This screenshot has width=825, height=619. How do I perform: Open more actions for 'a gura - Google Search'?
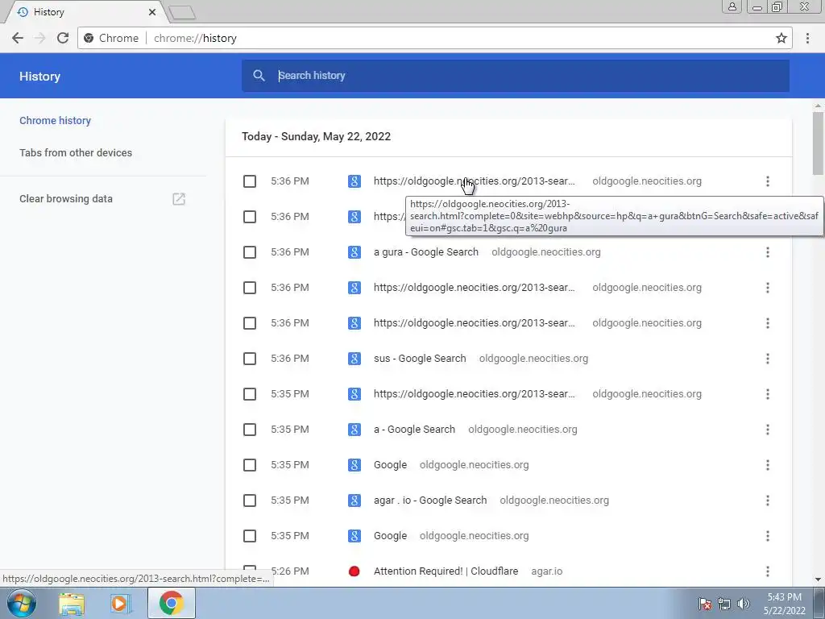(768, 252)
